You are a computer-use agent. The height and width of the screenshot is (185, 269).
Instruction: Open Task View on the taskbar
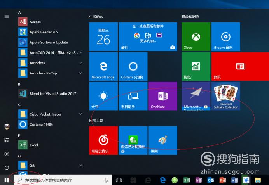tap(119, 180)
